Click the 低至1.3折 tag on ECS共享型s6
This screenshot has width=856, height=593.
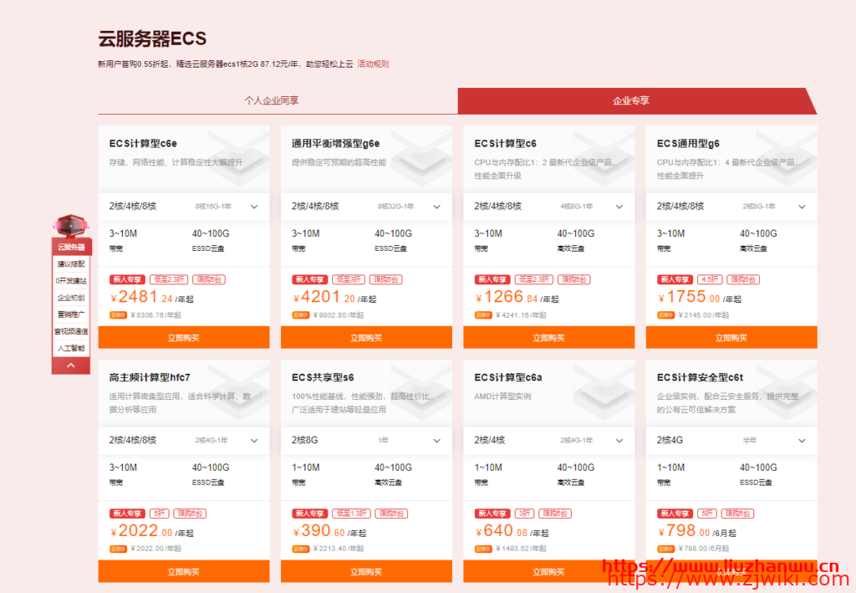[351, 514]
